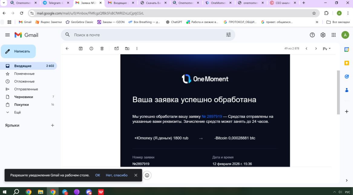
Task: Archive the open email
Action: (x=81, y=49)
